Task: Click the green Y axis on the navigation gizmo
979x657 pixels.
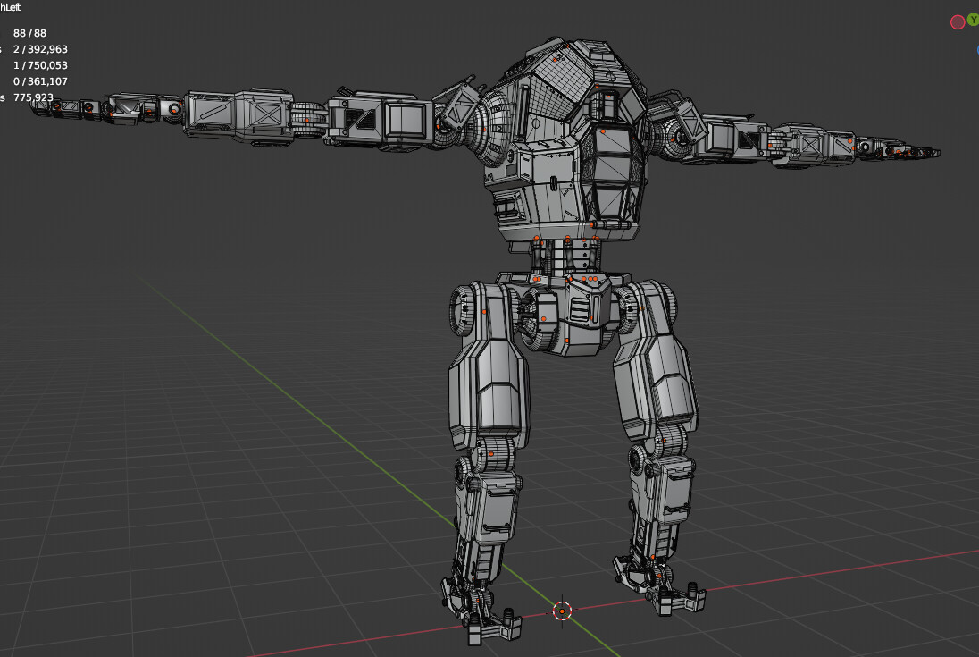Action: (x=974, y=20)
